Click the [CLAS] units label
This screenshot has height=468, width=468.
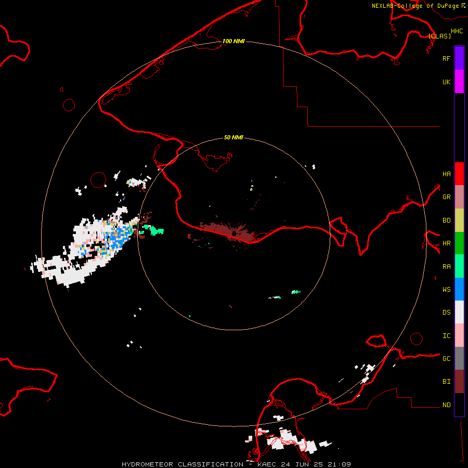(439, 36)
